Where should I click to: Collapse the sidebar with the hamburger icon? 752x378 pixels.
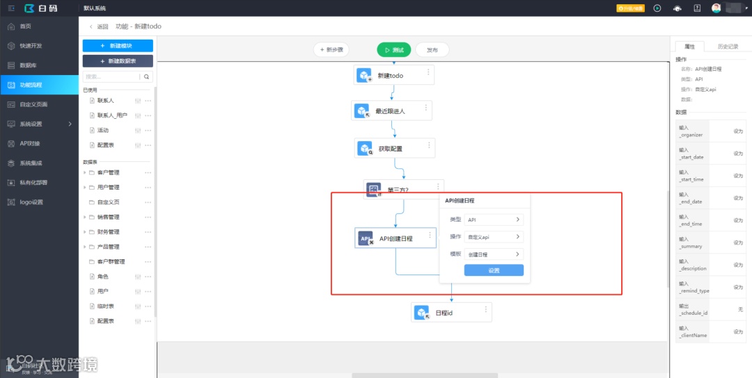(x=11, y=8)
